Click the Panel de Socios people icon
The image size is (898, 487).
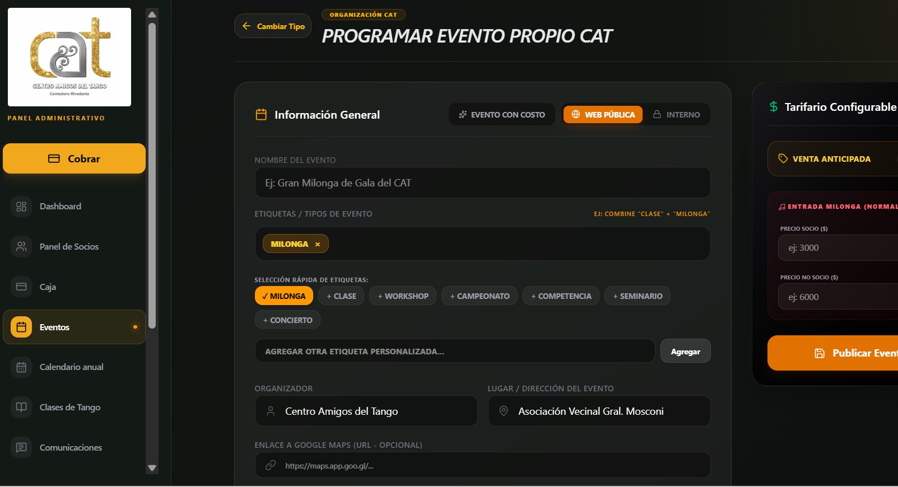coord(21,246)
